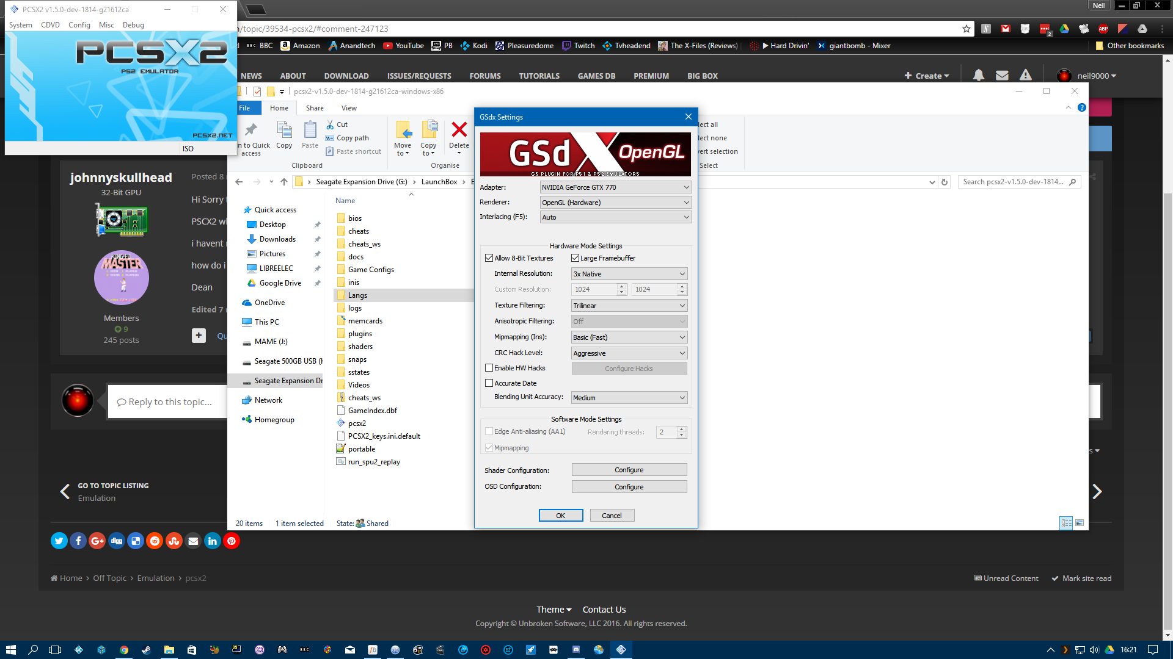Image resolution: width=1173 pixels, height=659 pixels.
Task: Click Explorer back navigation arrow
Action: coord(239,182)
